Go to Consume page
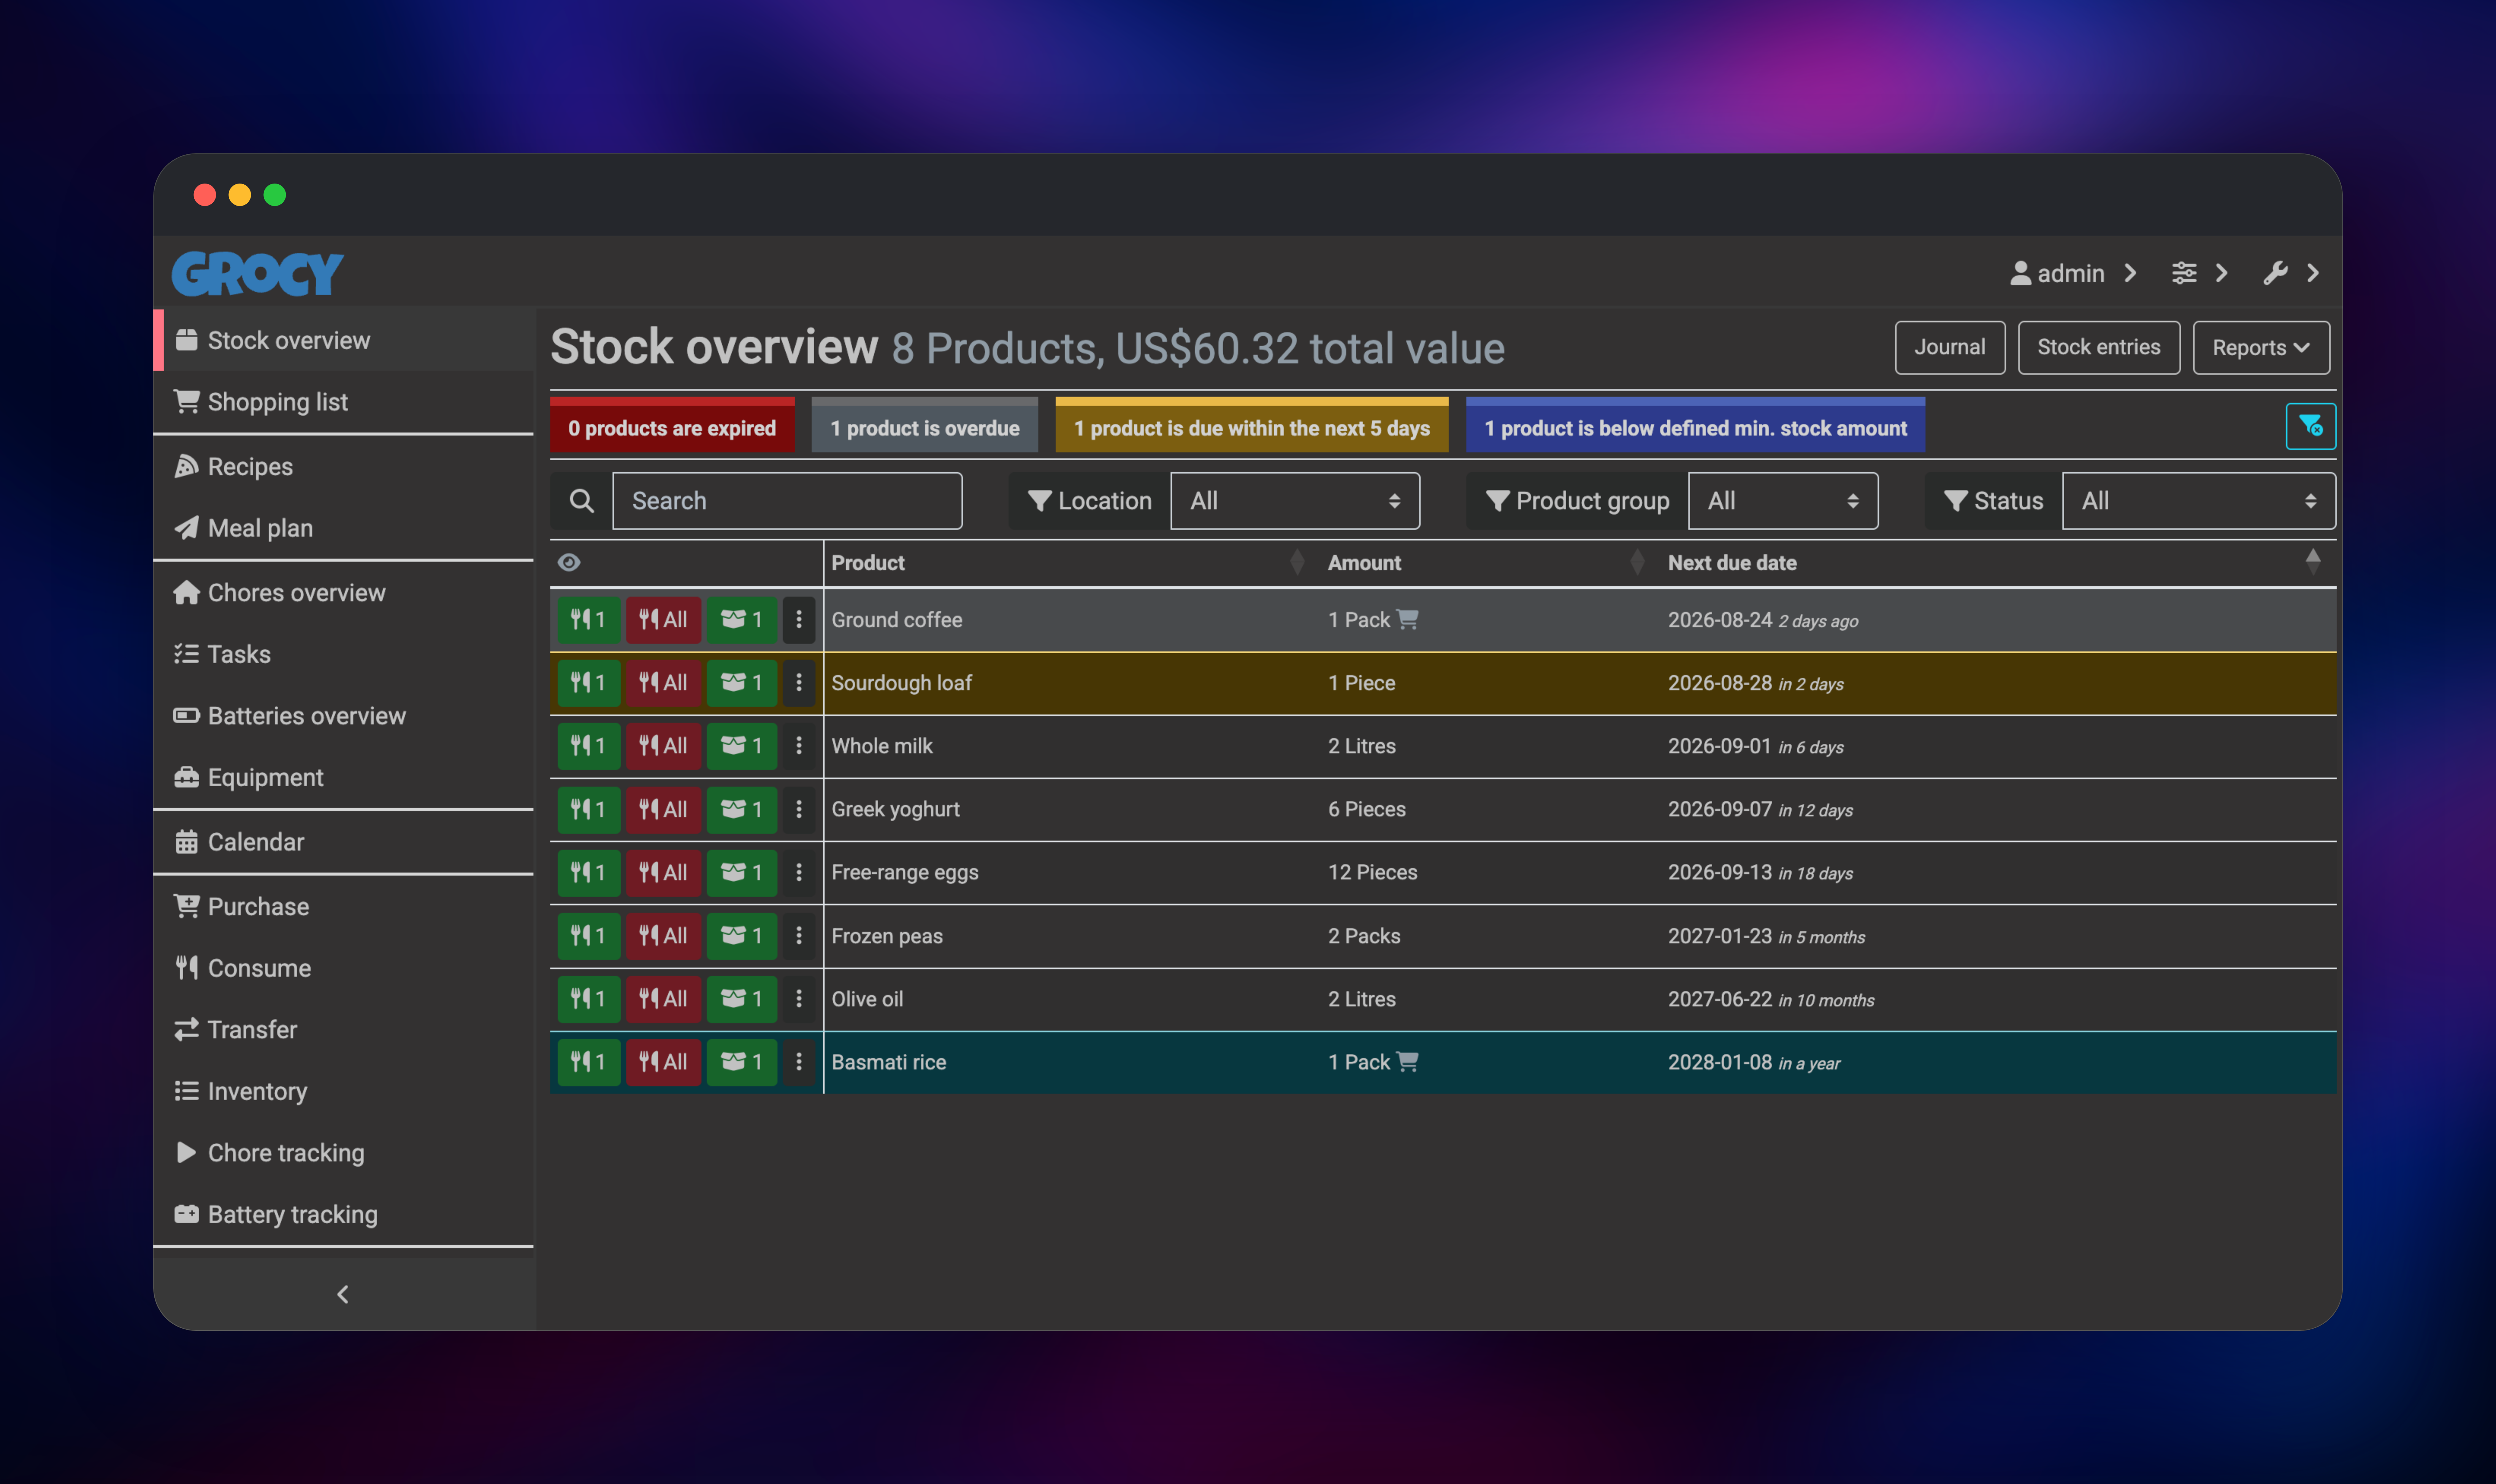The height and width of the screenshot is (1484, 2496). pos(343,968)
